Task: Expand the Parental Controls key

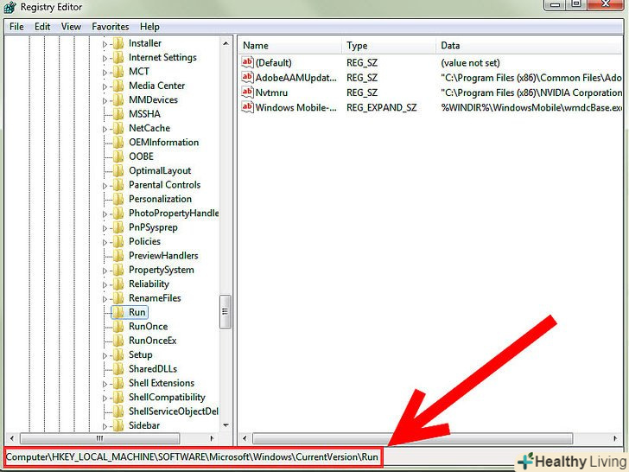Action: pos(105,185)
